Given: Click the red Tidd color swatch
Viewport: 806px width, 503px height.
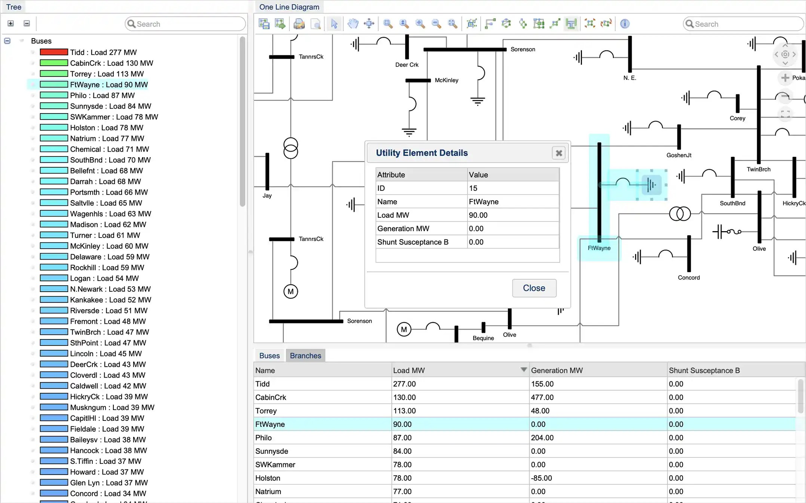Looking at the screenshot, I should 54,52.
